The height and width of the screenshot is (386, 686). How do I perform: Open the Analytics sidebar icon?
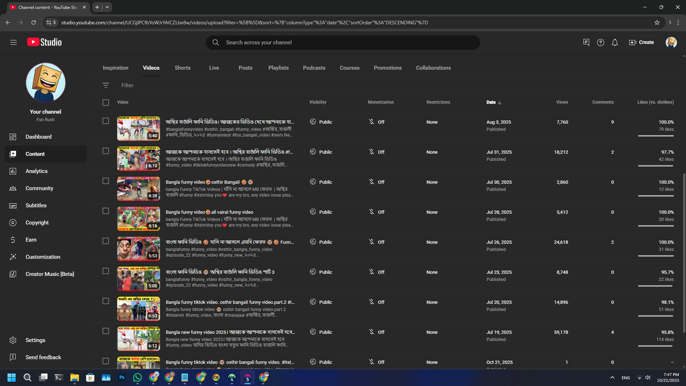(13, 171)
